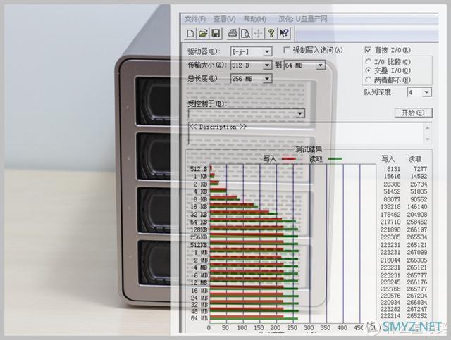Click the Description box scroll down arrow
Viewport: 451px width, 340px height.
pos(428,139)
